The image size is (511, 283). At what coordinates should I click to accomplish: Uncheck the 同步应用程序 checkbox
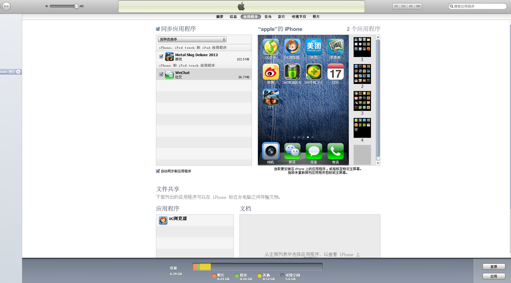coord(158,29)
